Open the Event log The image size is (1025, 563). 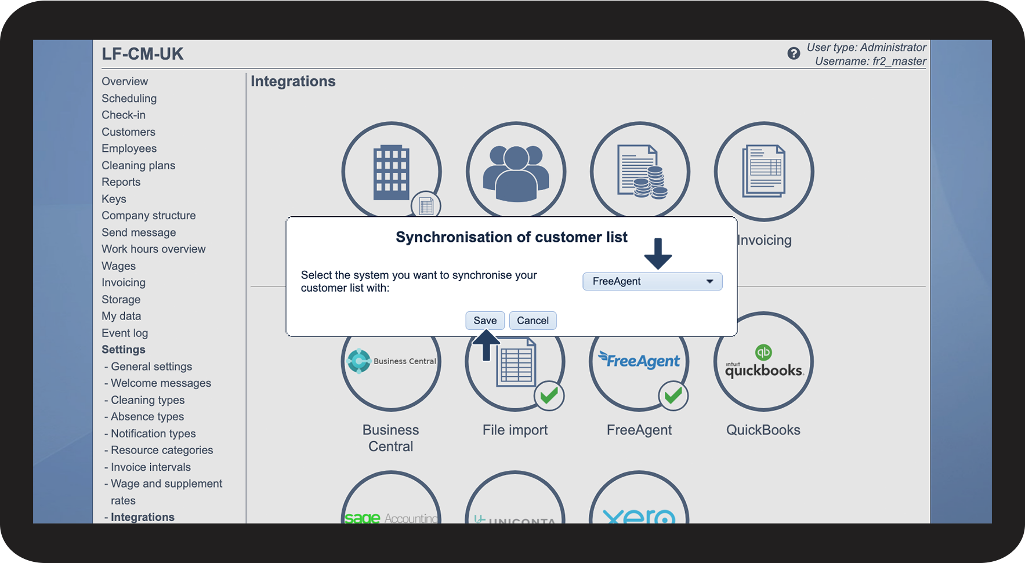click(125, 333)
